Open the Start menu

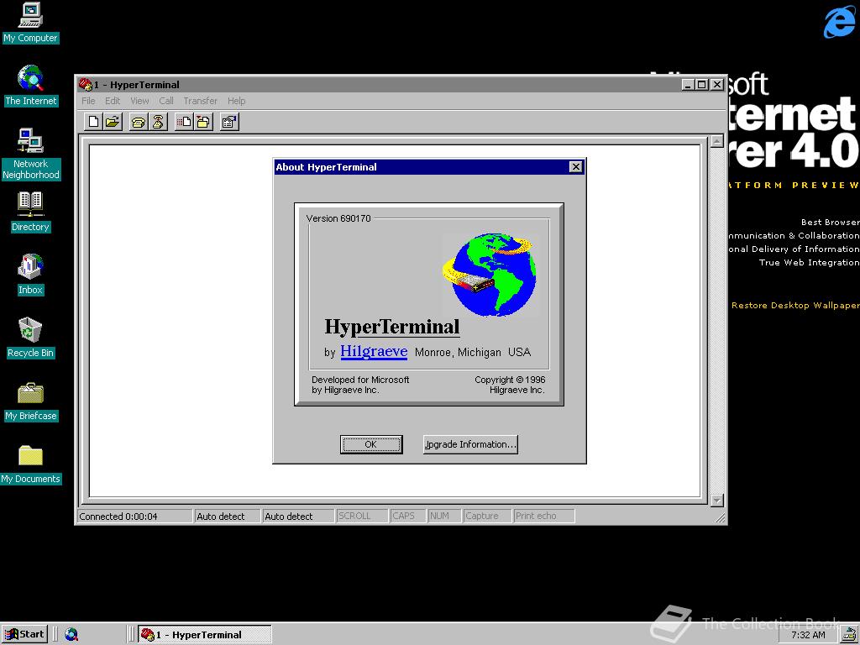coord(24,635)
